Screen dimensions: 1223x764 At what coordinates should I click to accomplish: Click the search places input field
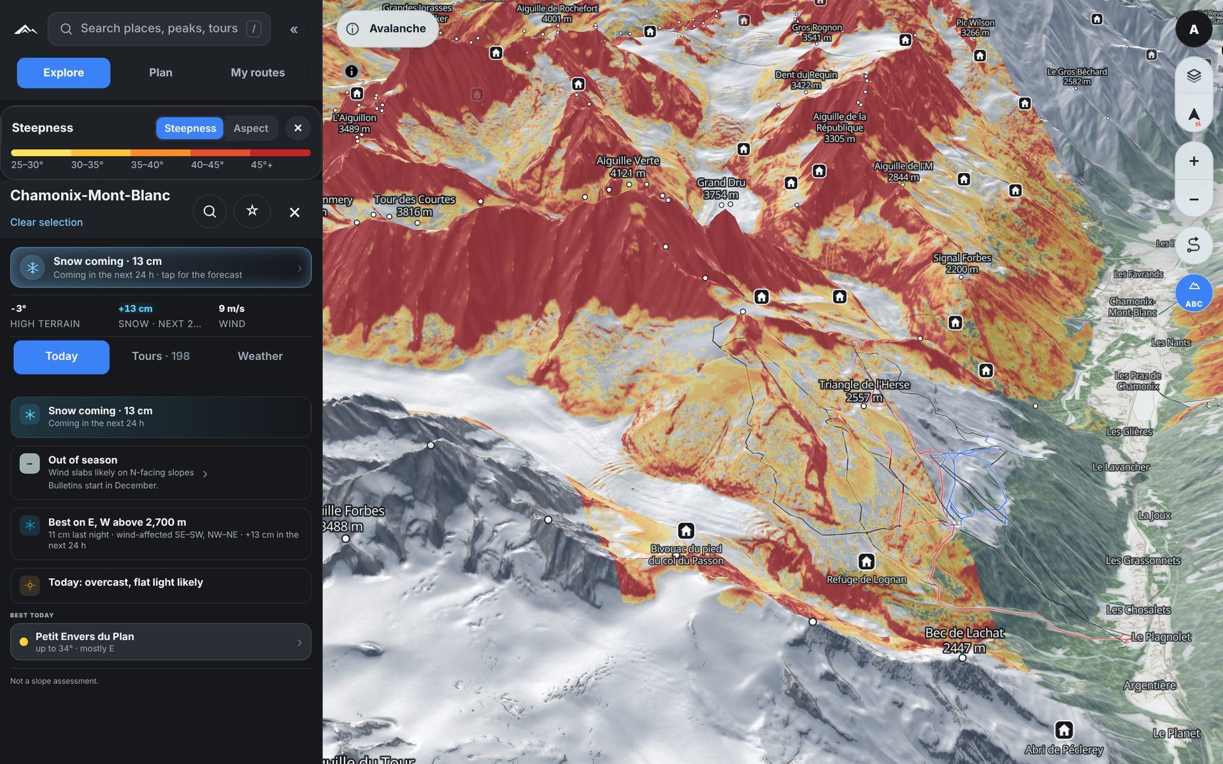159,29
